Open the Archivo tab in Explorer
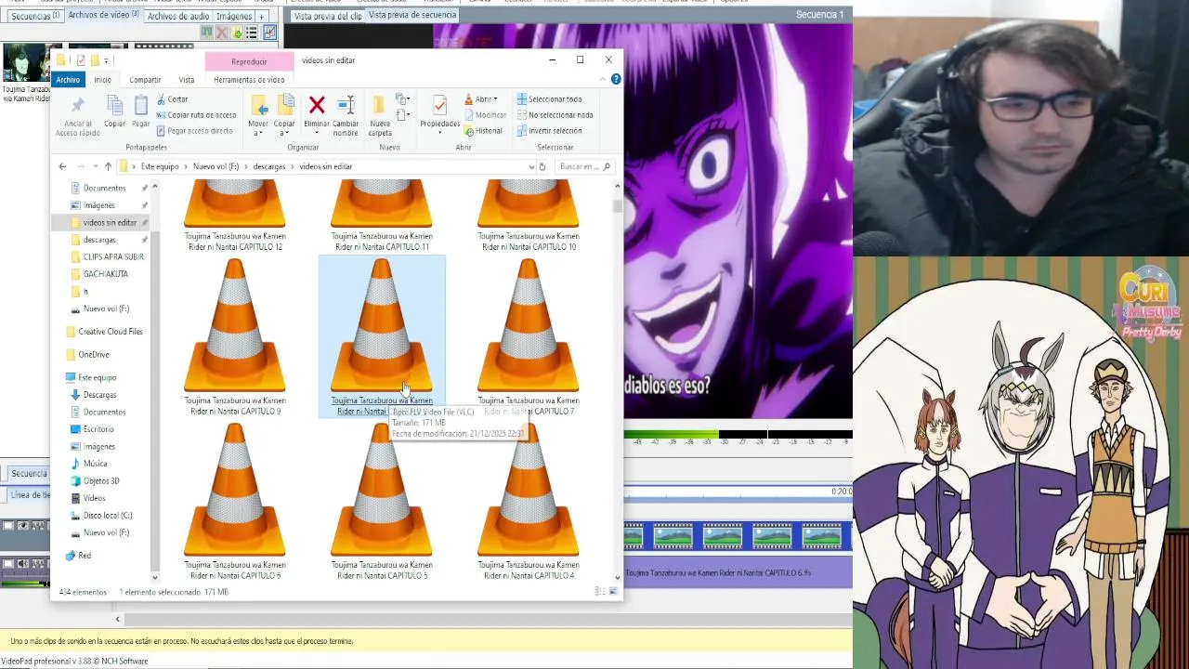1189x669 pixels. pos(68,80)
